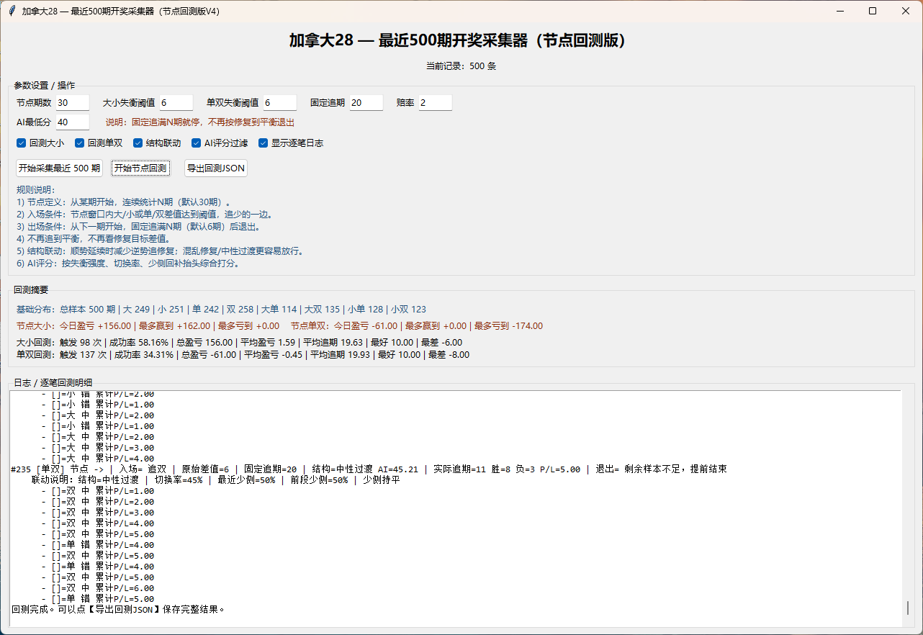Click the 回测完成 final log line

[119, 609]
